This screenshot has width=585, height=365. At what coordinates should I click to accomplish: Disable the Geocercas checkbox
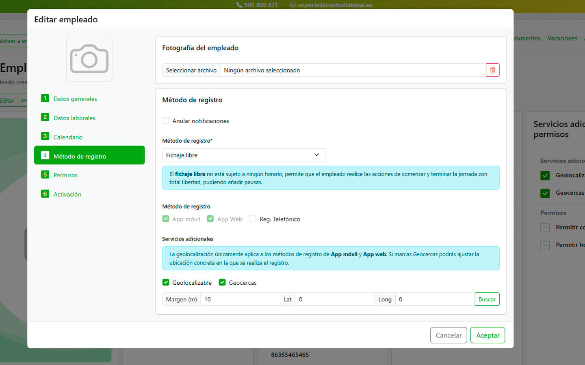[222, 283]
